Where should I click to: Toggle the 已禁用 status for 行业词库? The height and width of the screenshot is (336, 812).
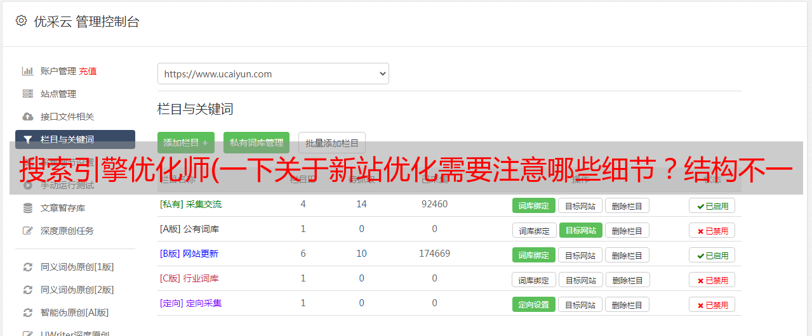[x=712, y=280]
